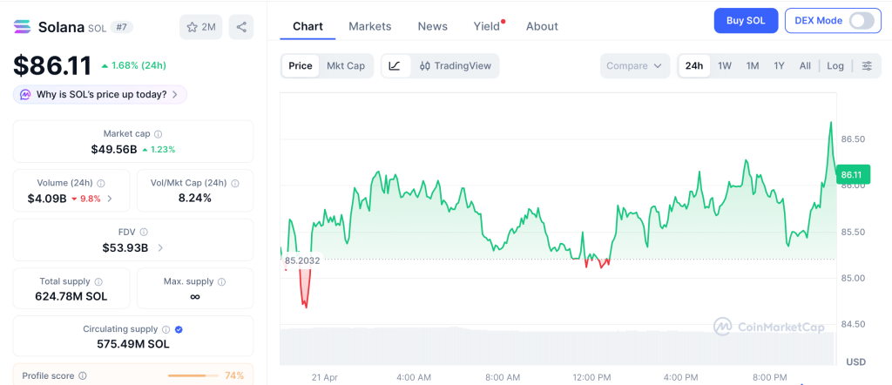The width and height of the screenshot is (892, 385).
Task: Switch to TradingView chart mode
Action: (455, 65)
